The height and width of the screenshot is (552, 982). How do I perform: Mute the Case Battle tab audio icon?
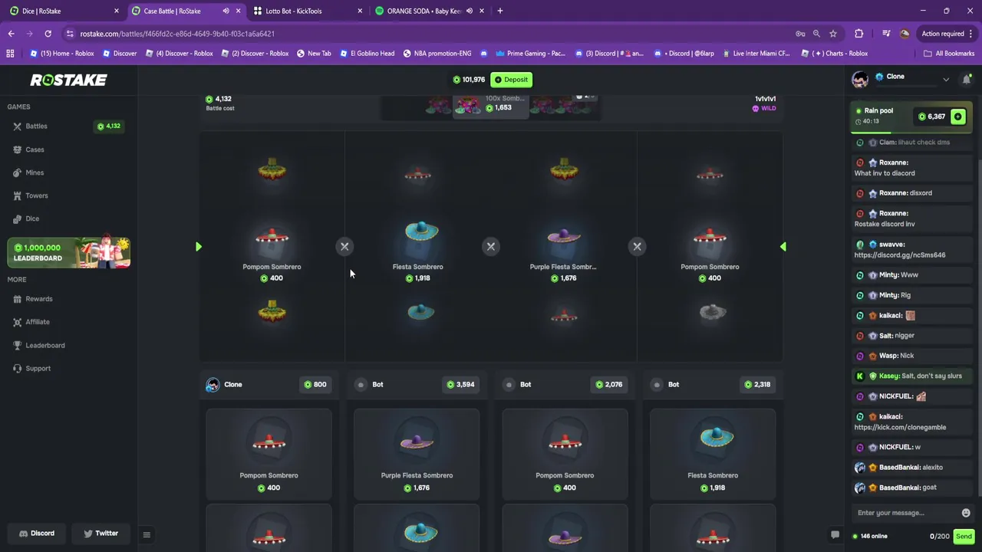(226, 11)
